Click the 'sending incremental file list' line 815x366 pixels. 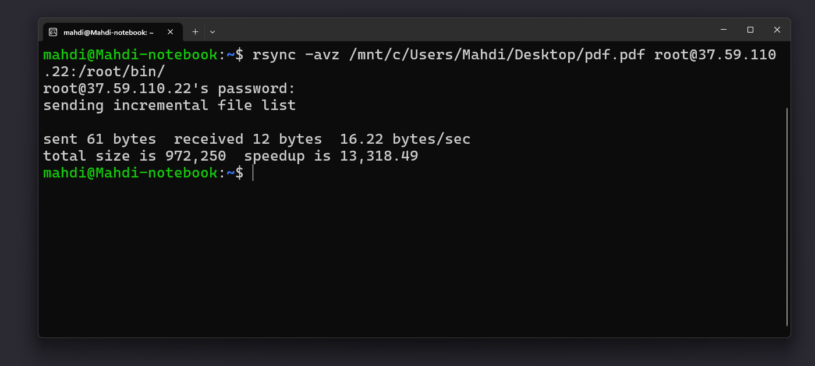[169, 106]
